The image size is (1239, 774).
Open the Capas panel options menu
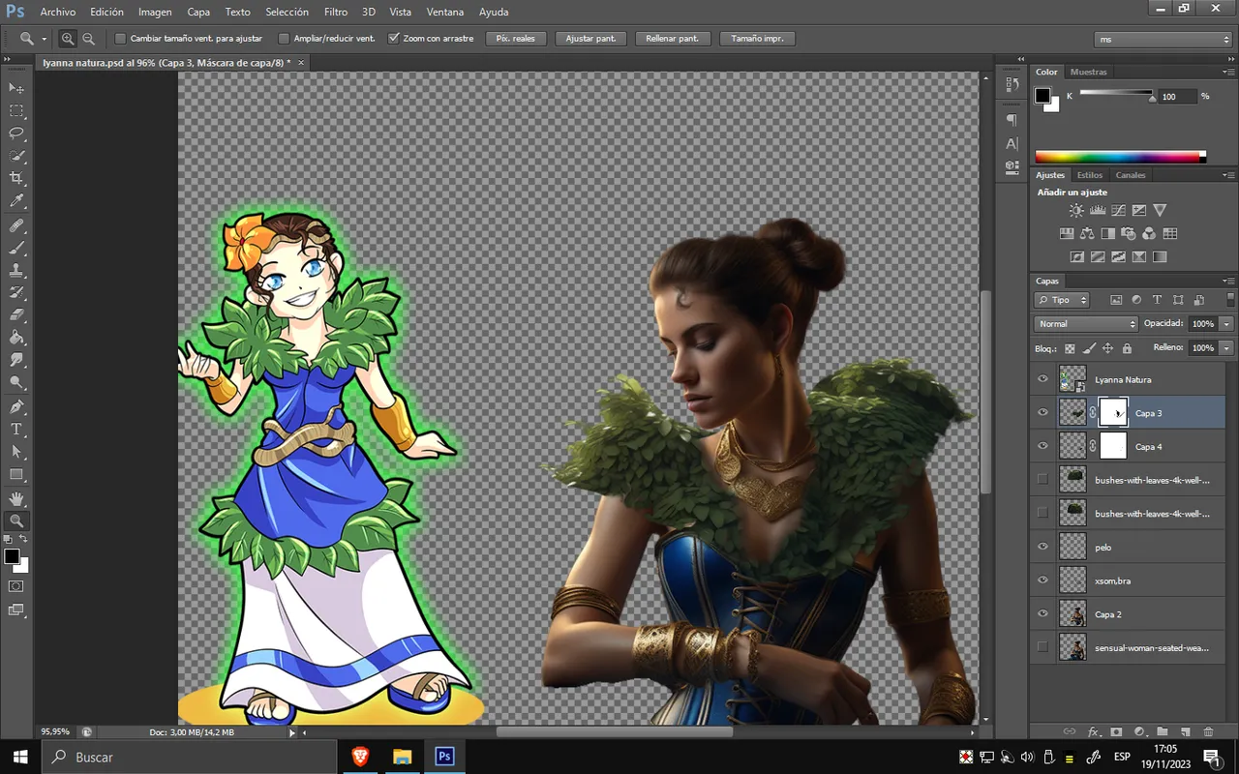(x=1227, y=282)
